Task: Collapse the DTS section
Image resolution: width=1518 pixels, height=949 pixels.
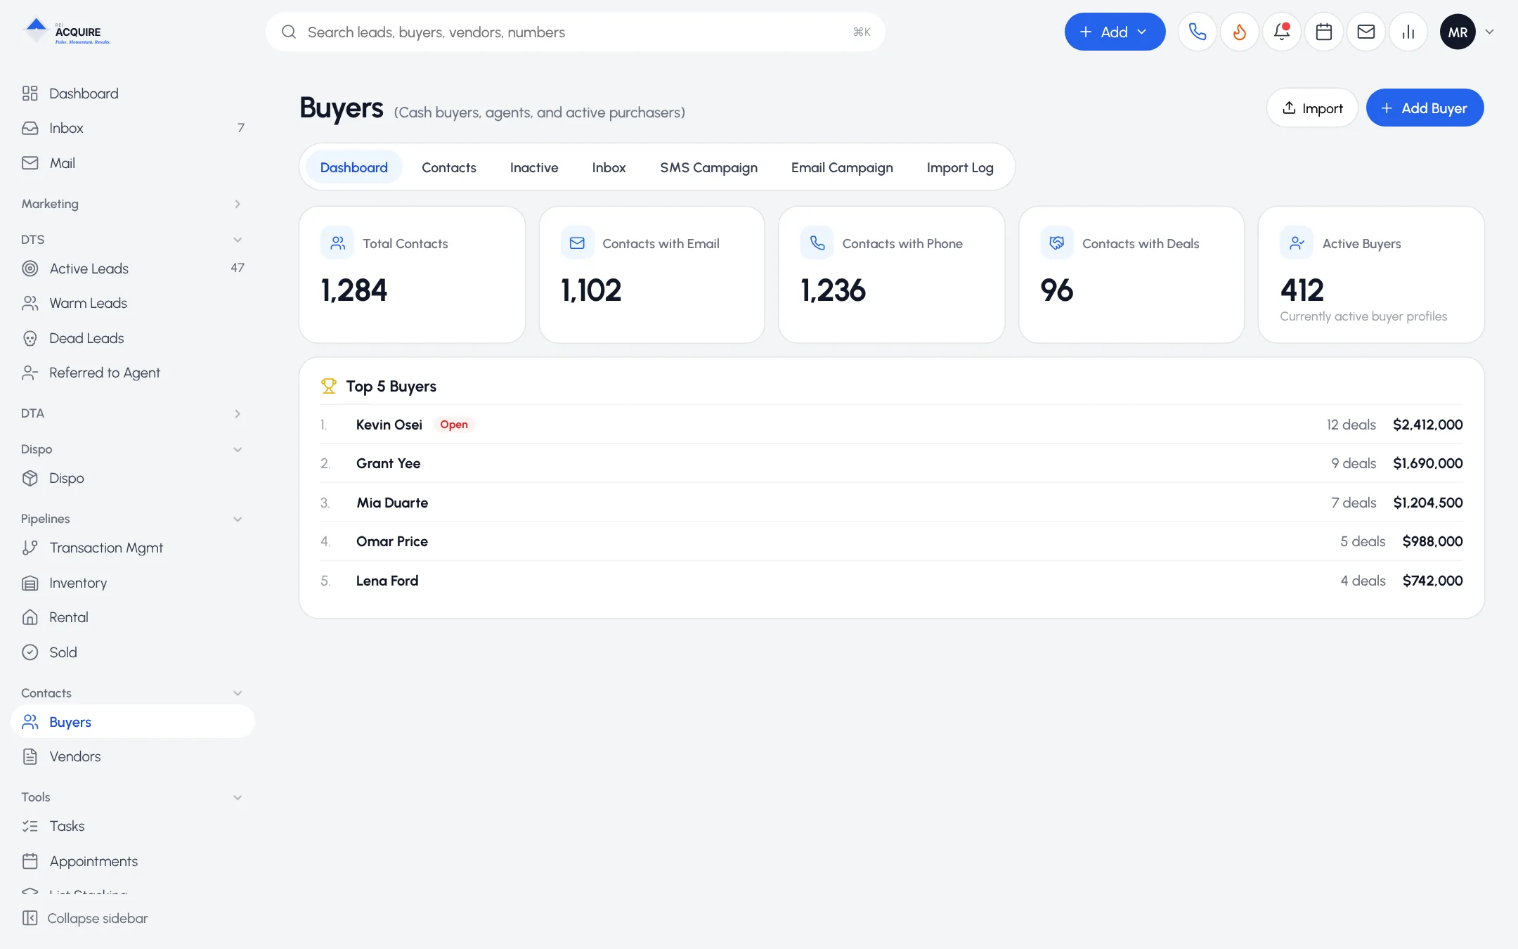Action: pos(132,240)
